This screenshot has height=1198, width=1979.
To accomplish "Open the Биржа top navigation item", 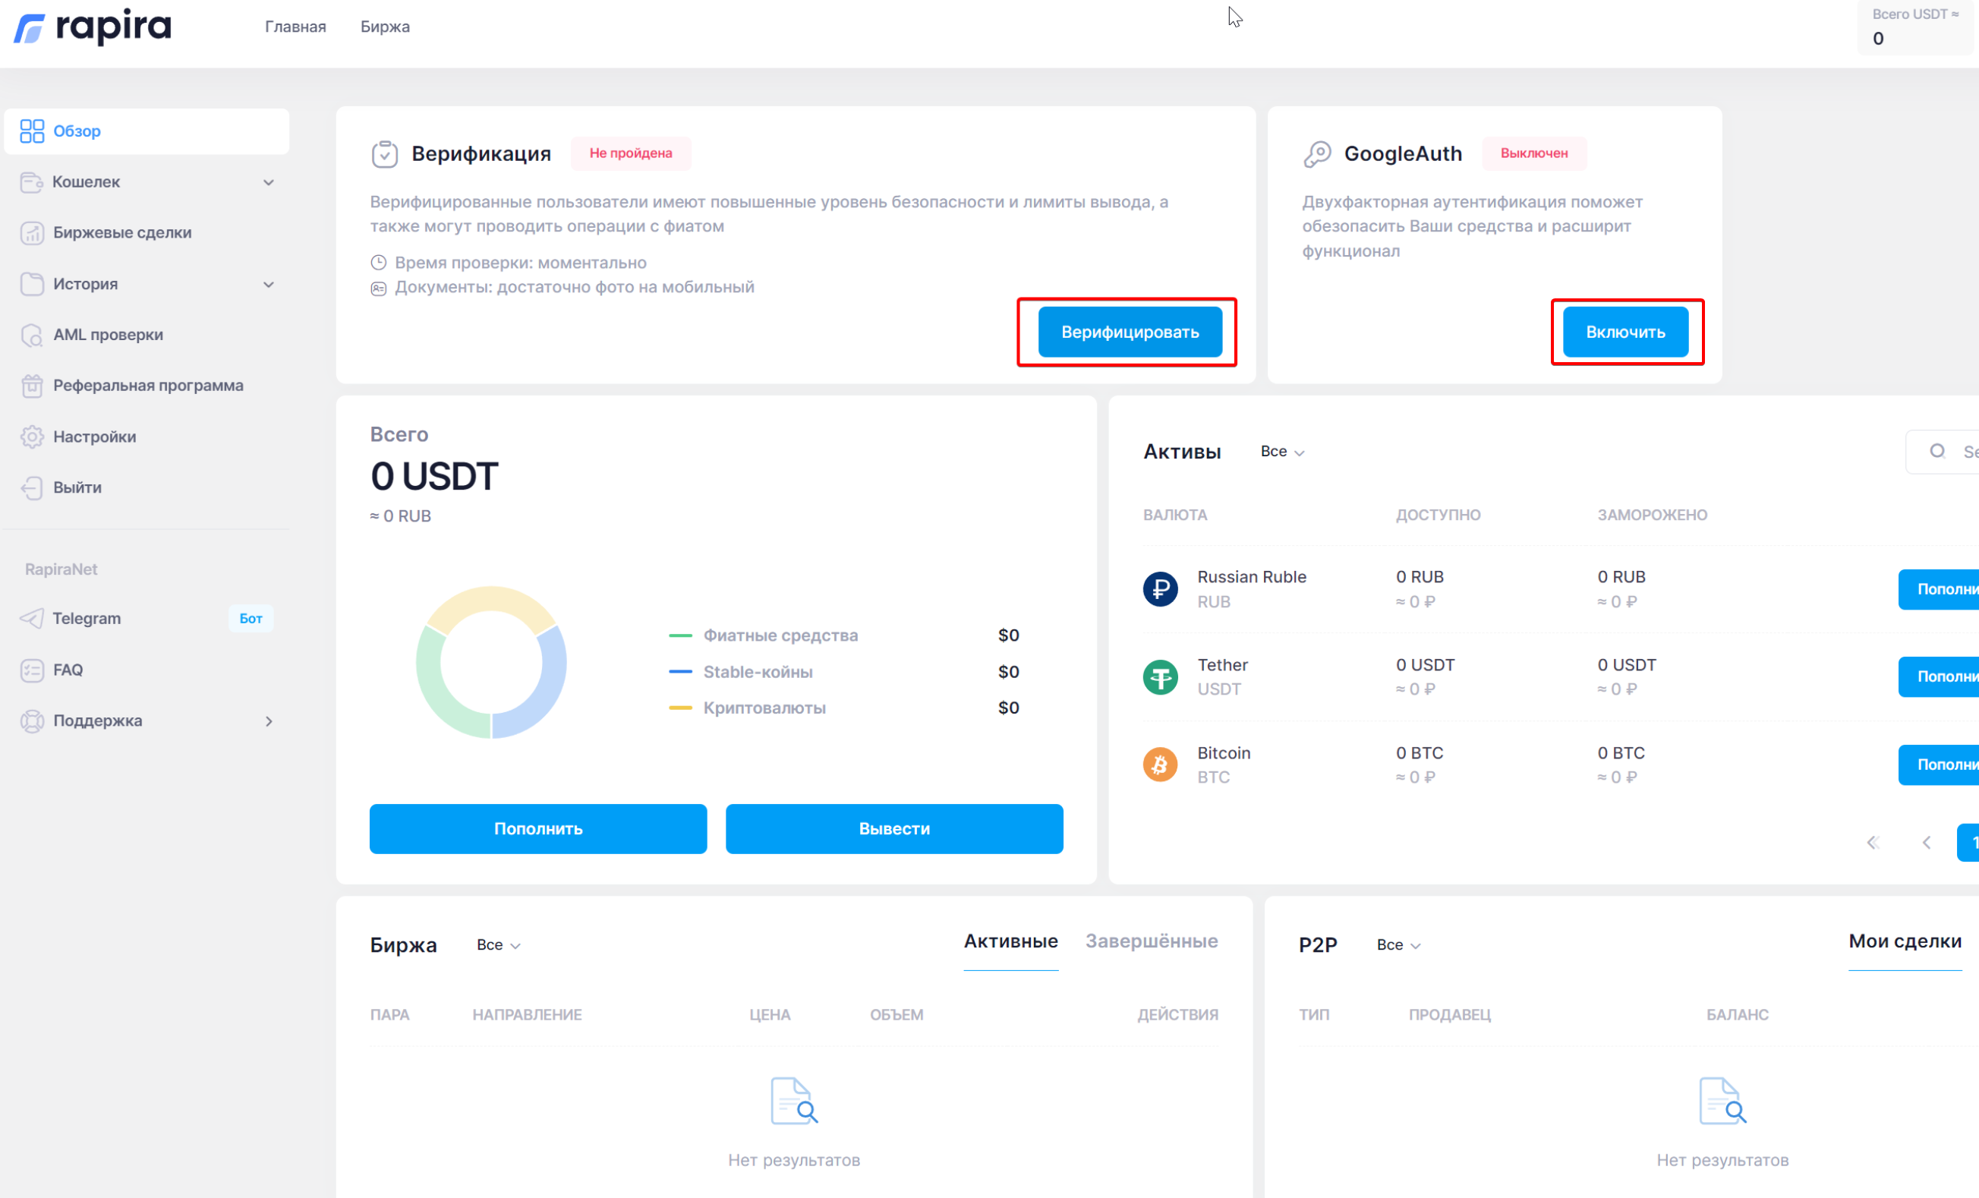I will click(385, 27).
